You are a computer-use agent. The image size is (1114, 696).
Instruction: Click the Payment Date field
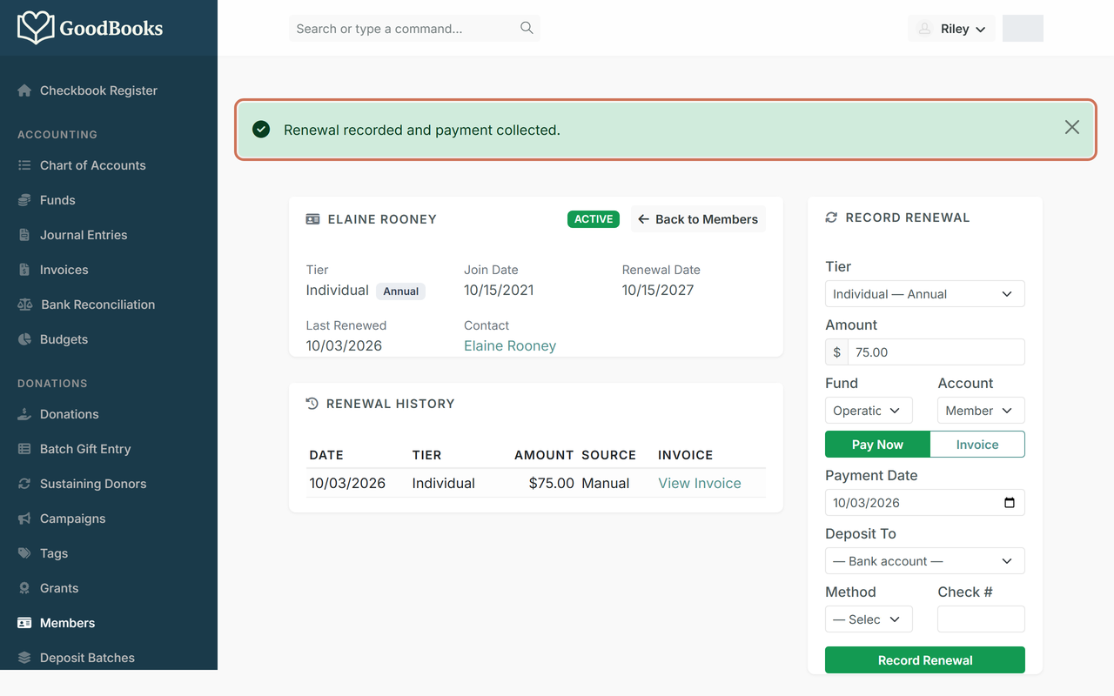click(x=924, y=503)
